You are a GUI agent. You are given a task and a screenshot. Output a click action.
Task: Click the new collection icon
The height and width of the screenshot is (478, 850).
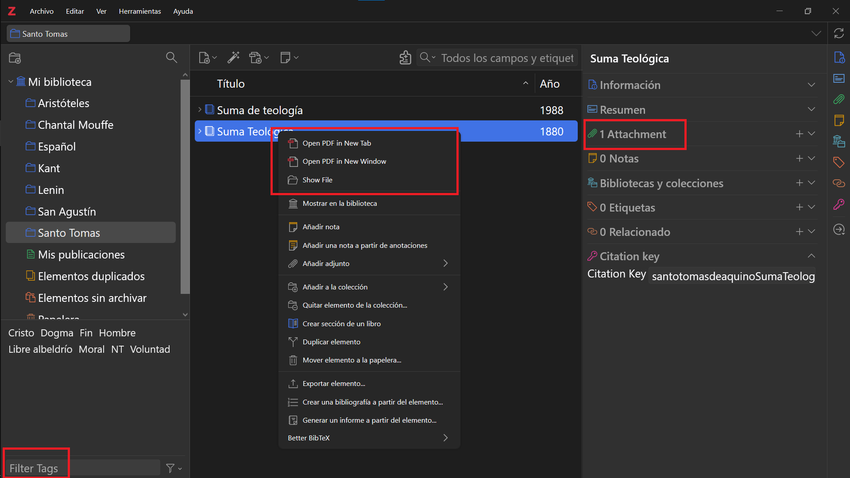click(x=15, y=58)
